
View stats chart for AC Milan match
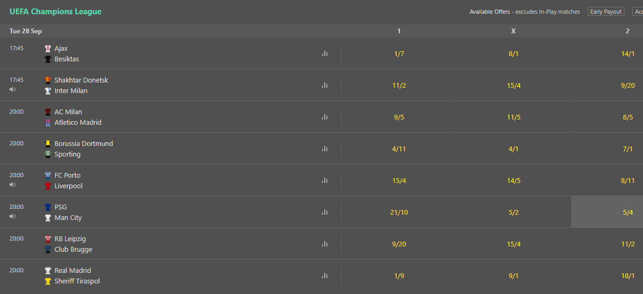[x=325, y=117]
